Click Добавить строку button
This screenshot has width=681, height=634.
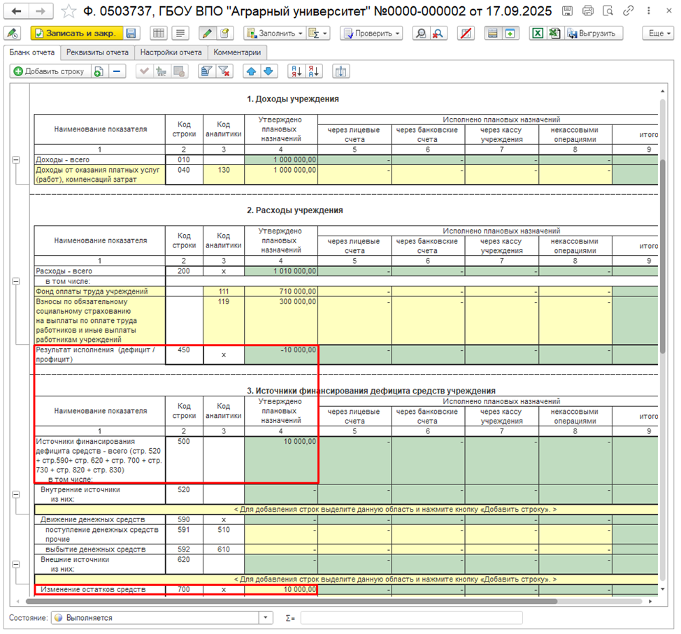50,71
